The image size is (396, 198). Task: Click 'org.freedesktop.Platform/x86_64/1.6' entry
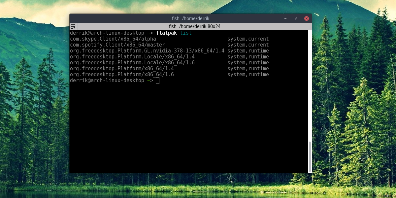coord(122,75)
